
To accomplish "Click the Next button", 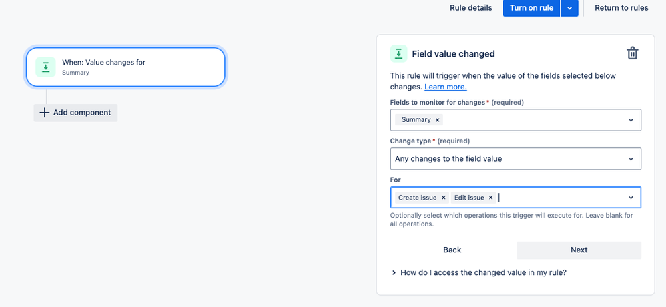I will (579, 250).
